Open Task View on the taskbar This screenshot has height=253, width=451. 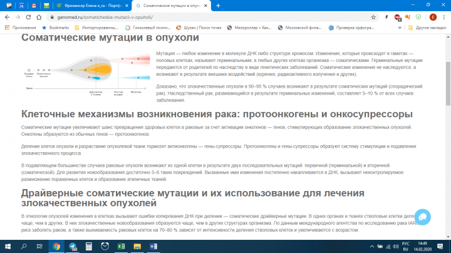tap(39, 246)
